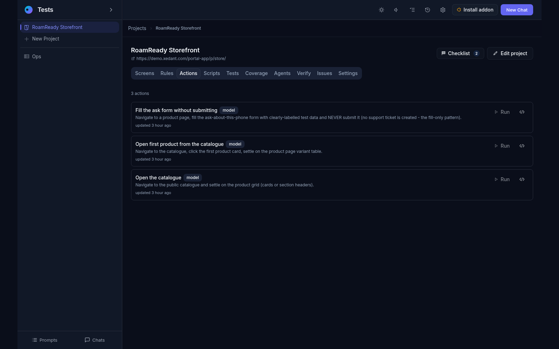
Task: Open the demo.xedant.com store URL link
Action: click(181, 59)
